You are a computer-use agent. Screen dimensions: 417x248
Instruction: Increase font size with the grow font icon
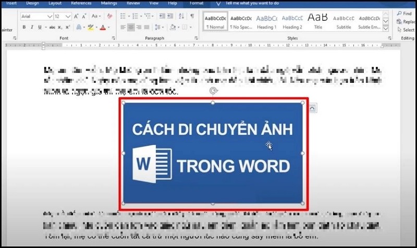click(x=76, y=16)
